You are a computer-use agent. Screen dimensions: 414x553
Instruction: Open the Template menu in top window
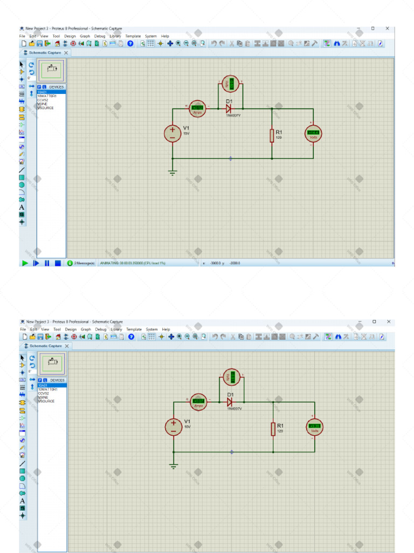pyautogui.click(x=133, y=36)
